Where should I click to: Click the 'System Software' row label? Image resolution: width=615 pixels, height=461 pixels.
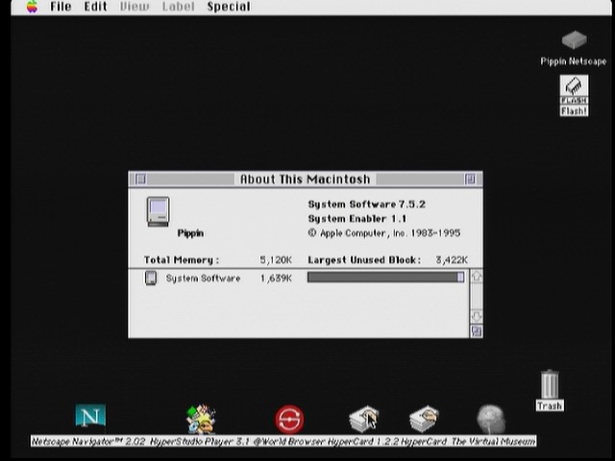click(x=203, y=279)
